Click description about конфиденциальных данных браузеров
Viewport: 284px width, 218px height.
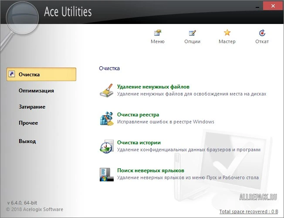coord(189,150)
